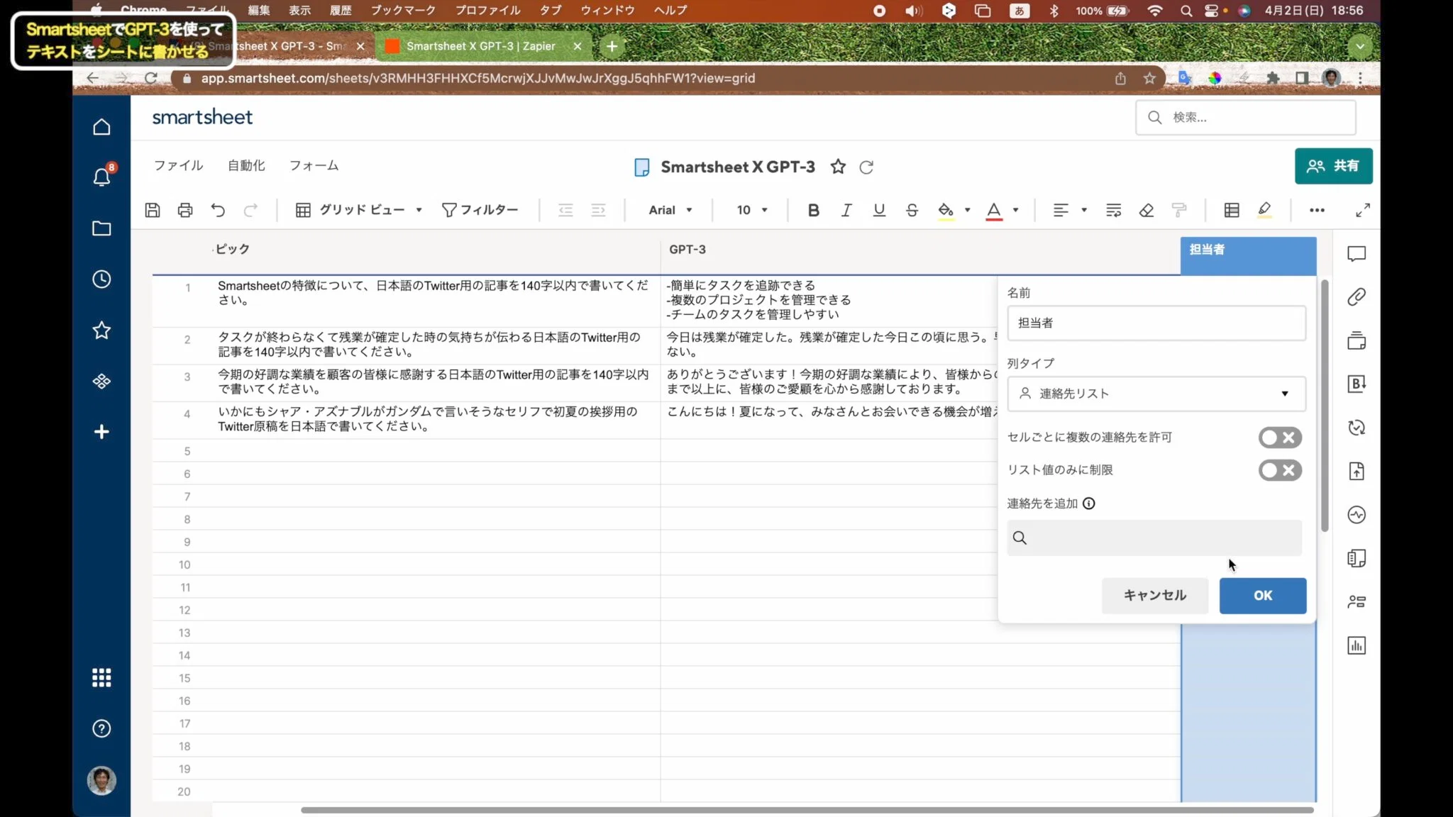Open the ブックマーク menu in macOS menu bar

(403, 11)
